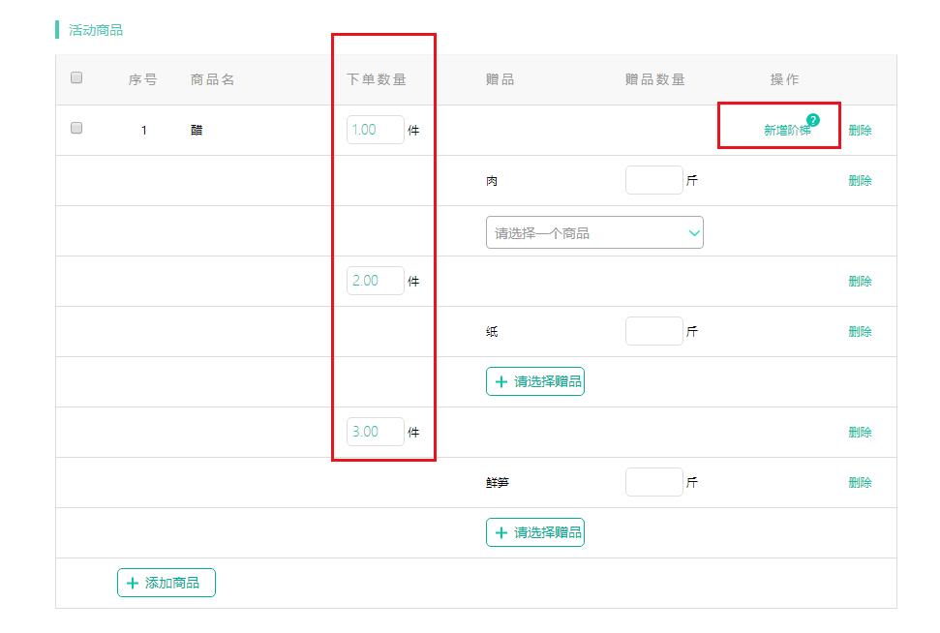Viewport: 940px width, 633px height.
Task: Check the checkbox for row 1 醋
Action: point(76,129)
